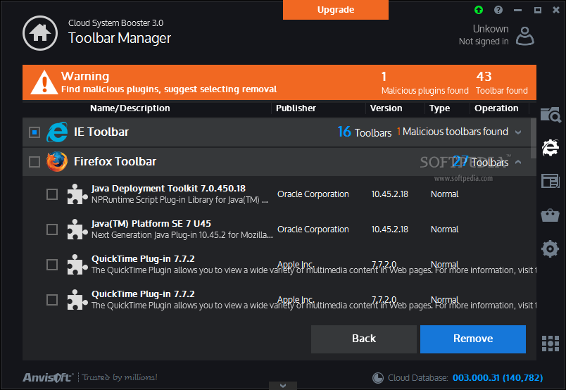Select the Java(TM) Platform SE 7 U45 title

pos(151,224)
